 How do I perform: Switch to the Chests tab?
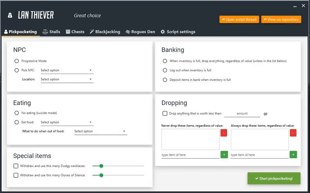pos(75,32)
